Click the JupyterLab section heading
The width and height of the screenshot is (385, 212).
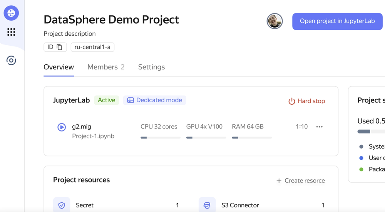tap(72, 100)
